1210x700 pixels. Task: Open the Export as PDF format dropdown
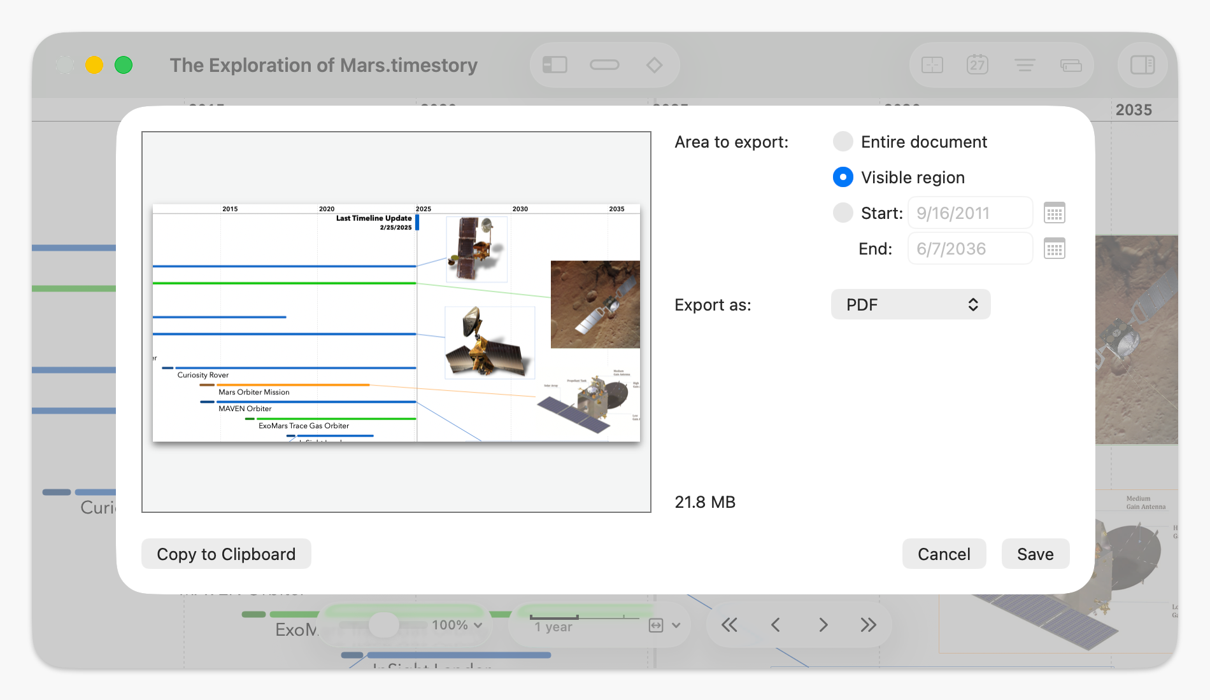(910, 304)
